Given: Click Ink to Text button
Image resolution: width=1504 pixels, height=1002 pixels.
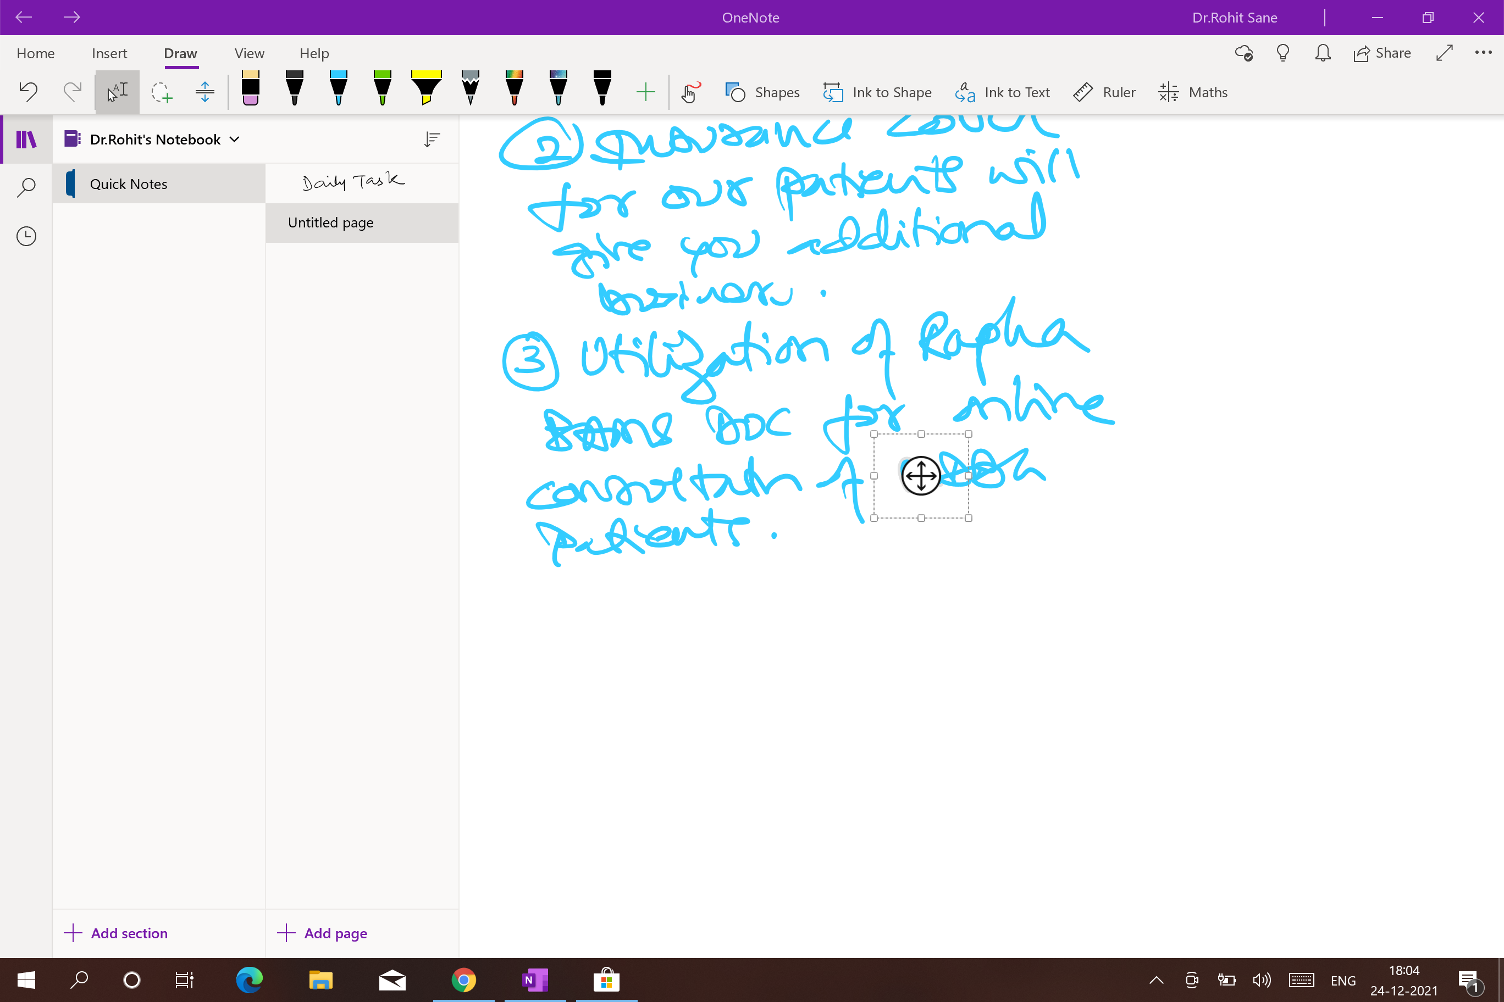Looking at the screenshot, I should [x=1002, y=92].
